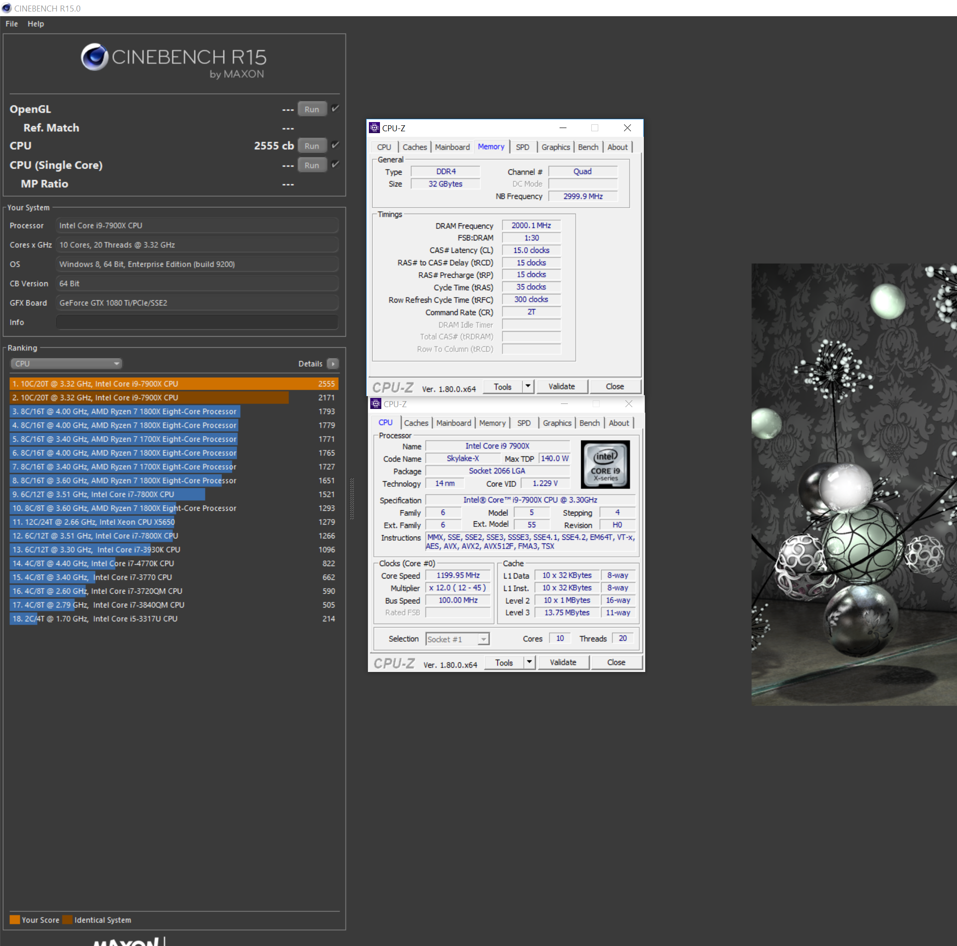The image size is (957, 946).
Task: Select Mainboard tab in lower CPU-Z window
Action: [x=454, y=423]
